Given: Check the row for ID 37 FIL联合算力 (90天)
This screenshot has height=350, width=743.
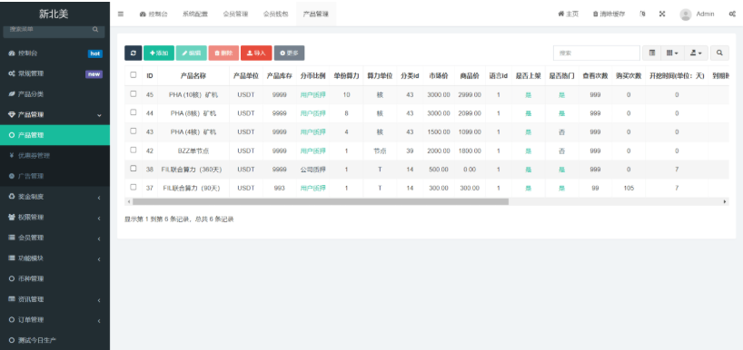Looking at the screenshot, I should (x=134, y=187).
